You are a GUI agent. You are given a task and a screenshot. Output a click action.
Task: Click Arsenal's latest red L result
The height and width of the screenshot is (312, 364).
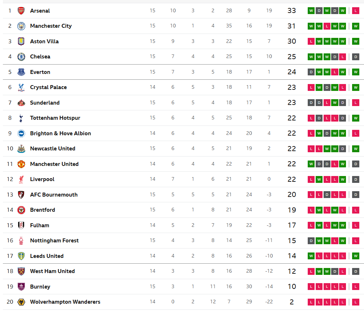(x=355, y=11)
